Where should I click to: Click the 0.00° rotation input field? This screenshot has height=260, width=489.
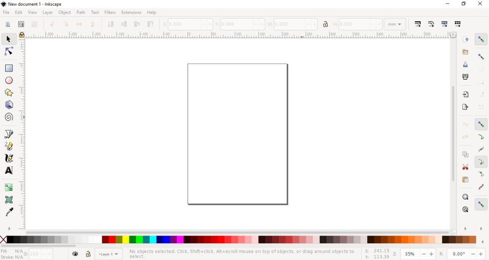pyautogui.click(x=458, y=254)
